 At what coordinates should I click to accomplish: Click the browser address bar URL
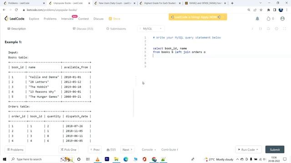[52, 10]
